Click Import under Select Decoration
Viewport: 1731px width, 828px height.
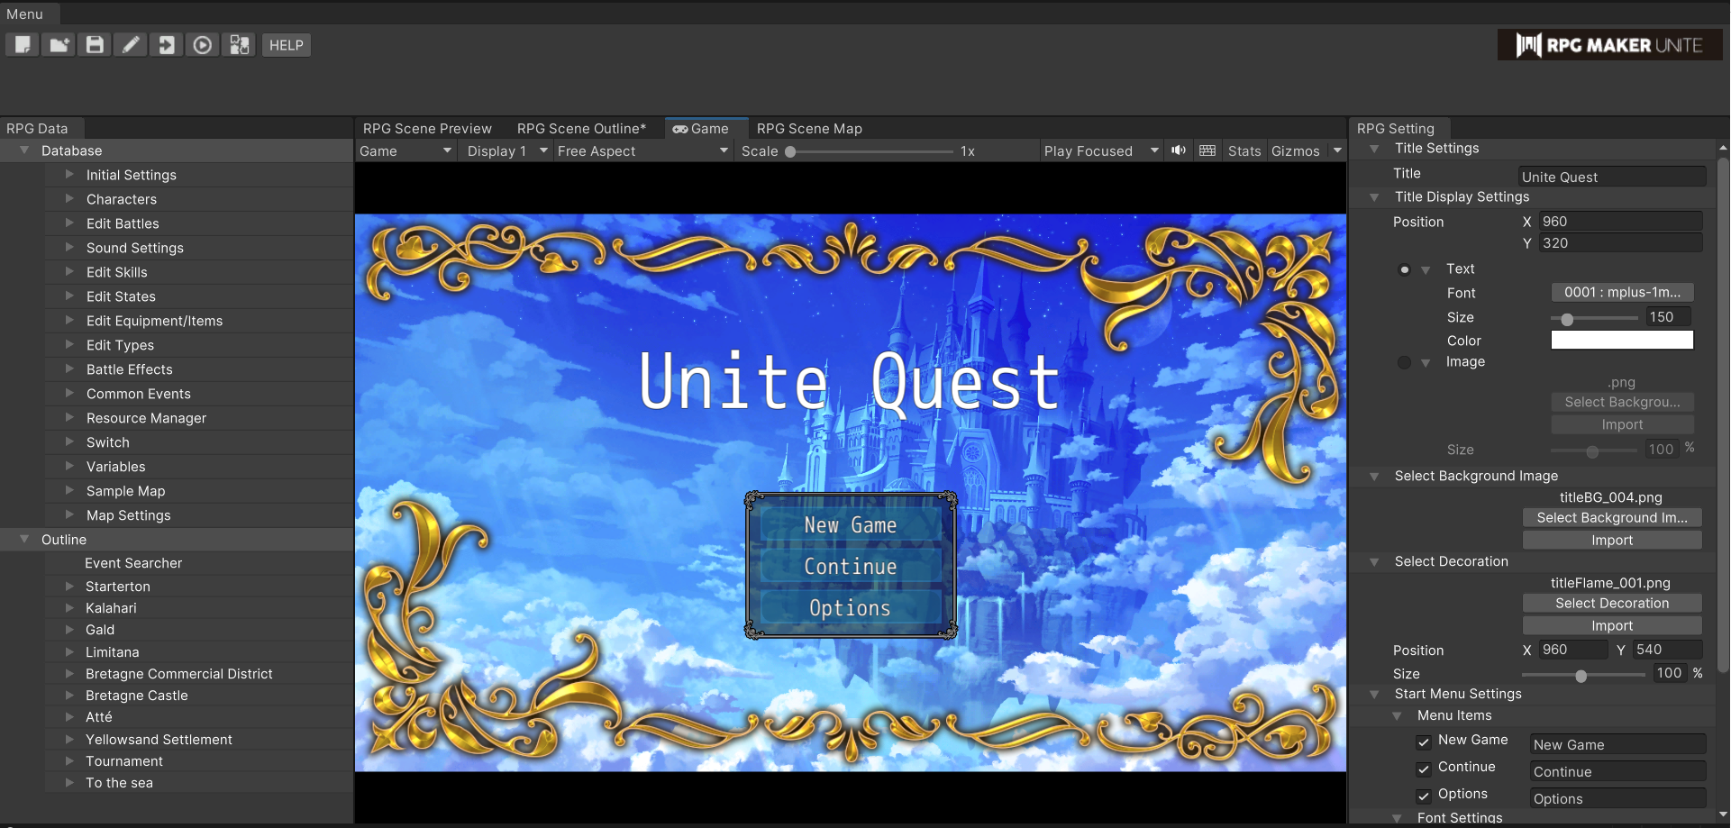(x=1612, y=626)
